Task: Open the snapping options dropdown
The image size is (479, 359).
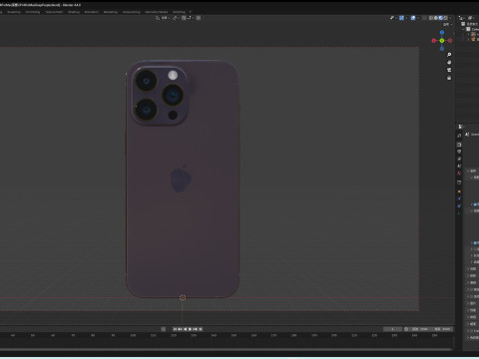Action: pos(190,18)
